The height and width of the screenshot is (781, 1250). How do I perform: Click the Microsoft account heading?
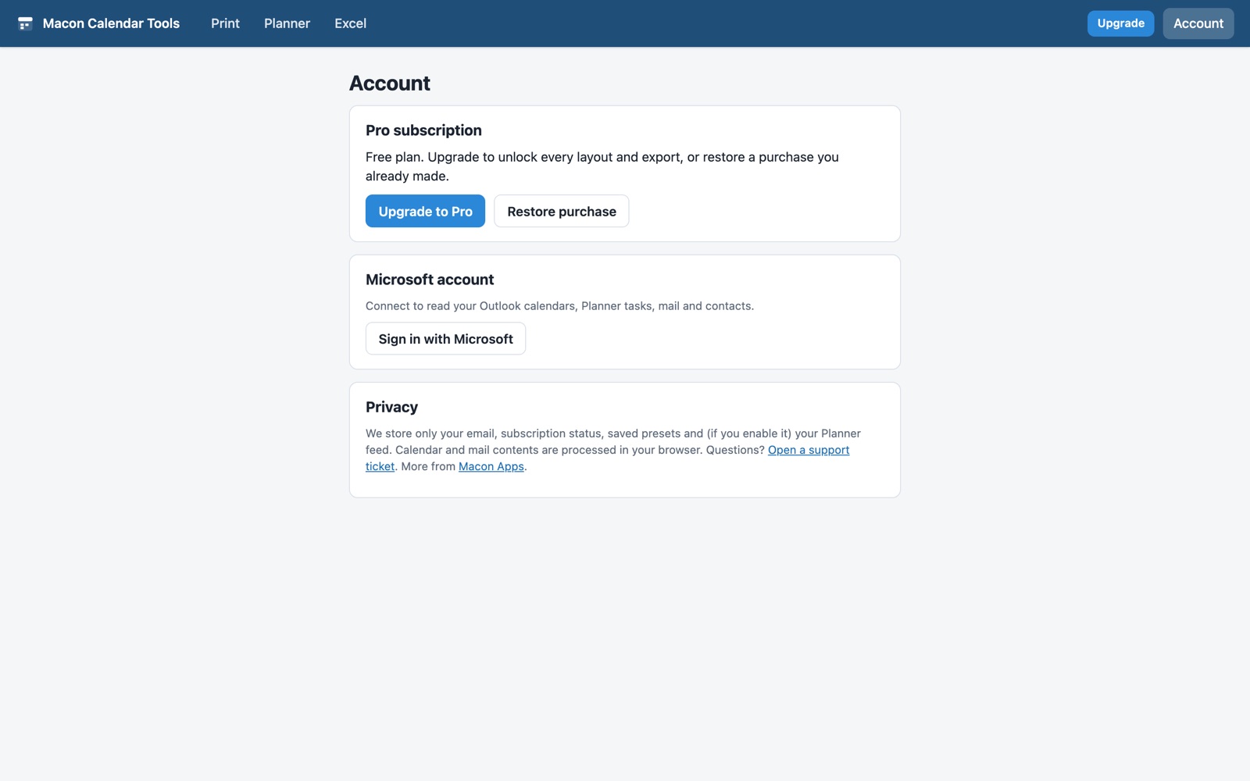coord(430,280)
